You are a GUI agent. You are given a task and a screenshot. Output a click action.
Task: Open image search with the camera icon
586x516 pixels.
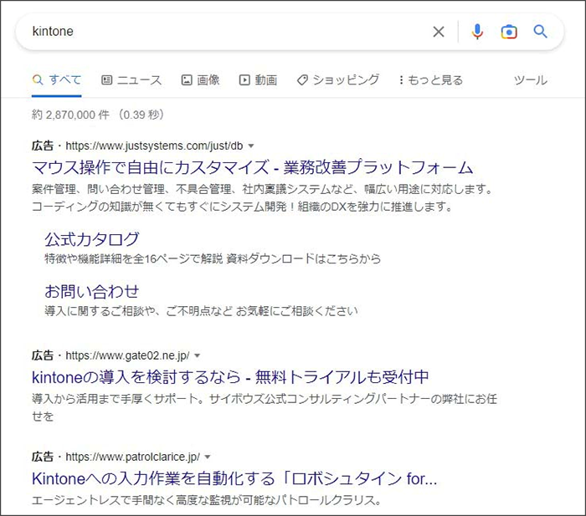(509, 32)
